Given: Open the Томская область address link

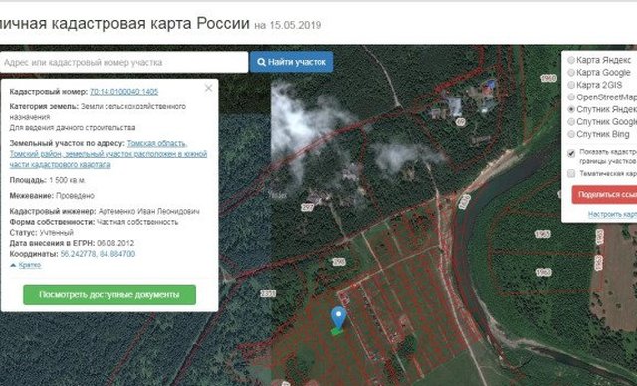Looking at the screenshot, I should click(108, 154).
